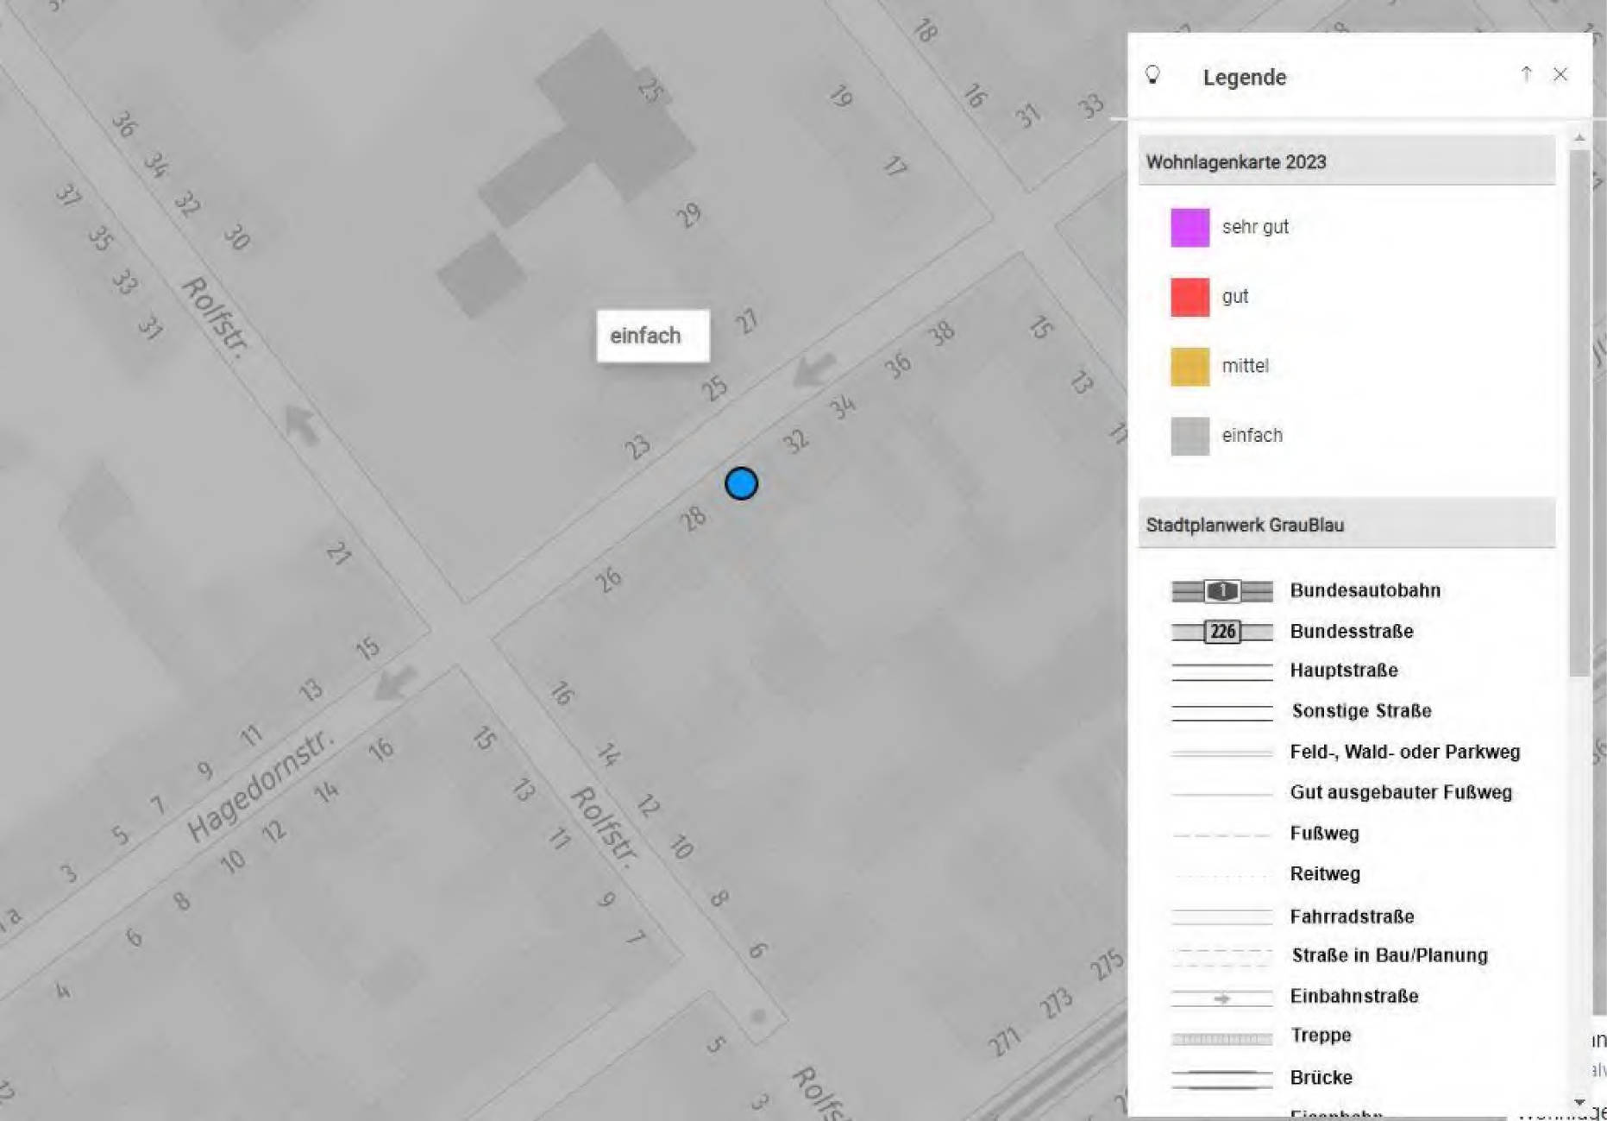The width and height of the screenshot is (1607, 1121).
Task: Click the legend scrollbar up arrow
Action: 1579,138
